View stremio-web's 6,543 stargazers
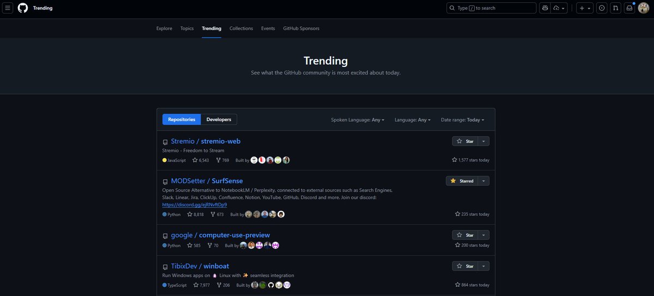The image size is (654, 296). (201, 161)
